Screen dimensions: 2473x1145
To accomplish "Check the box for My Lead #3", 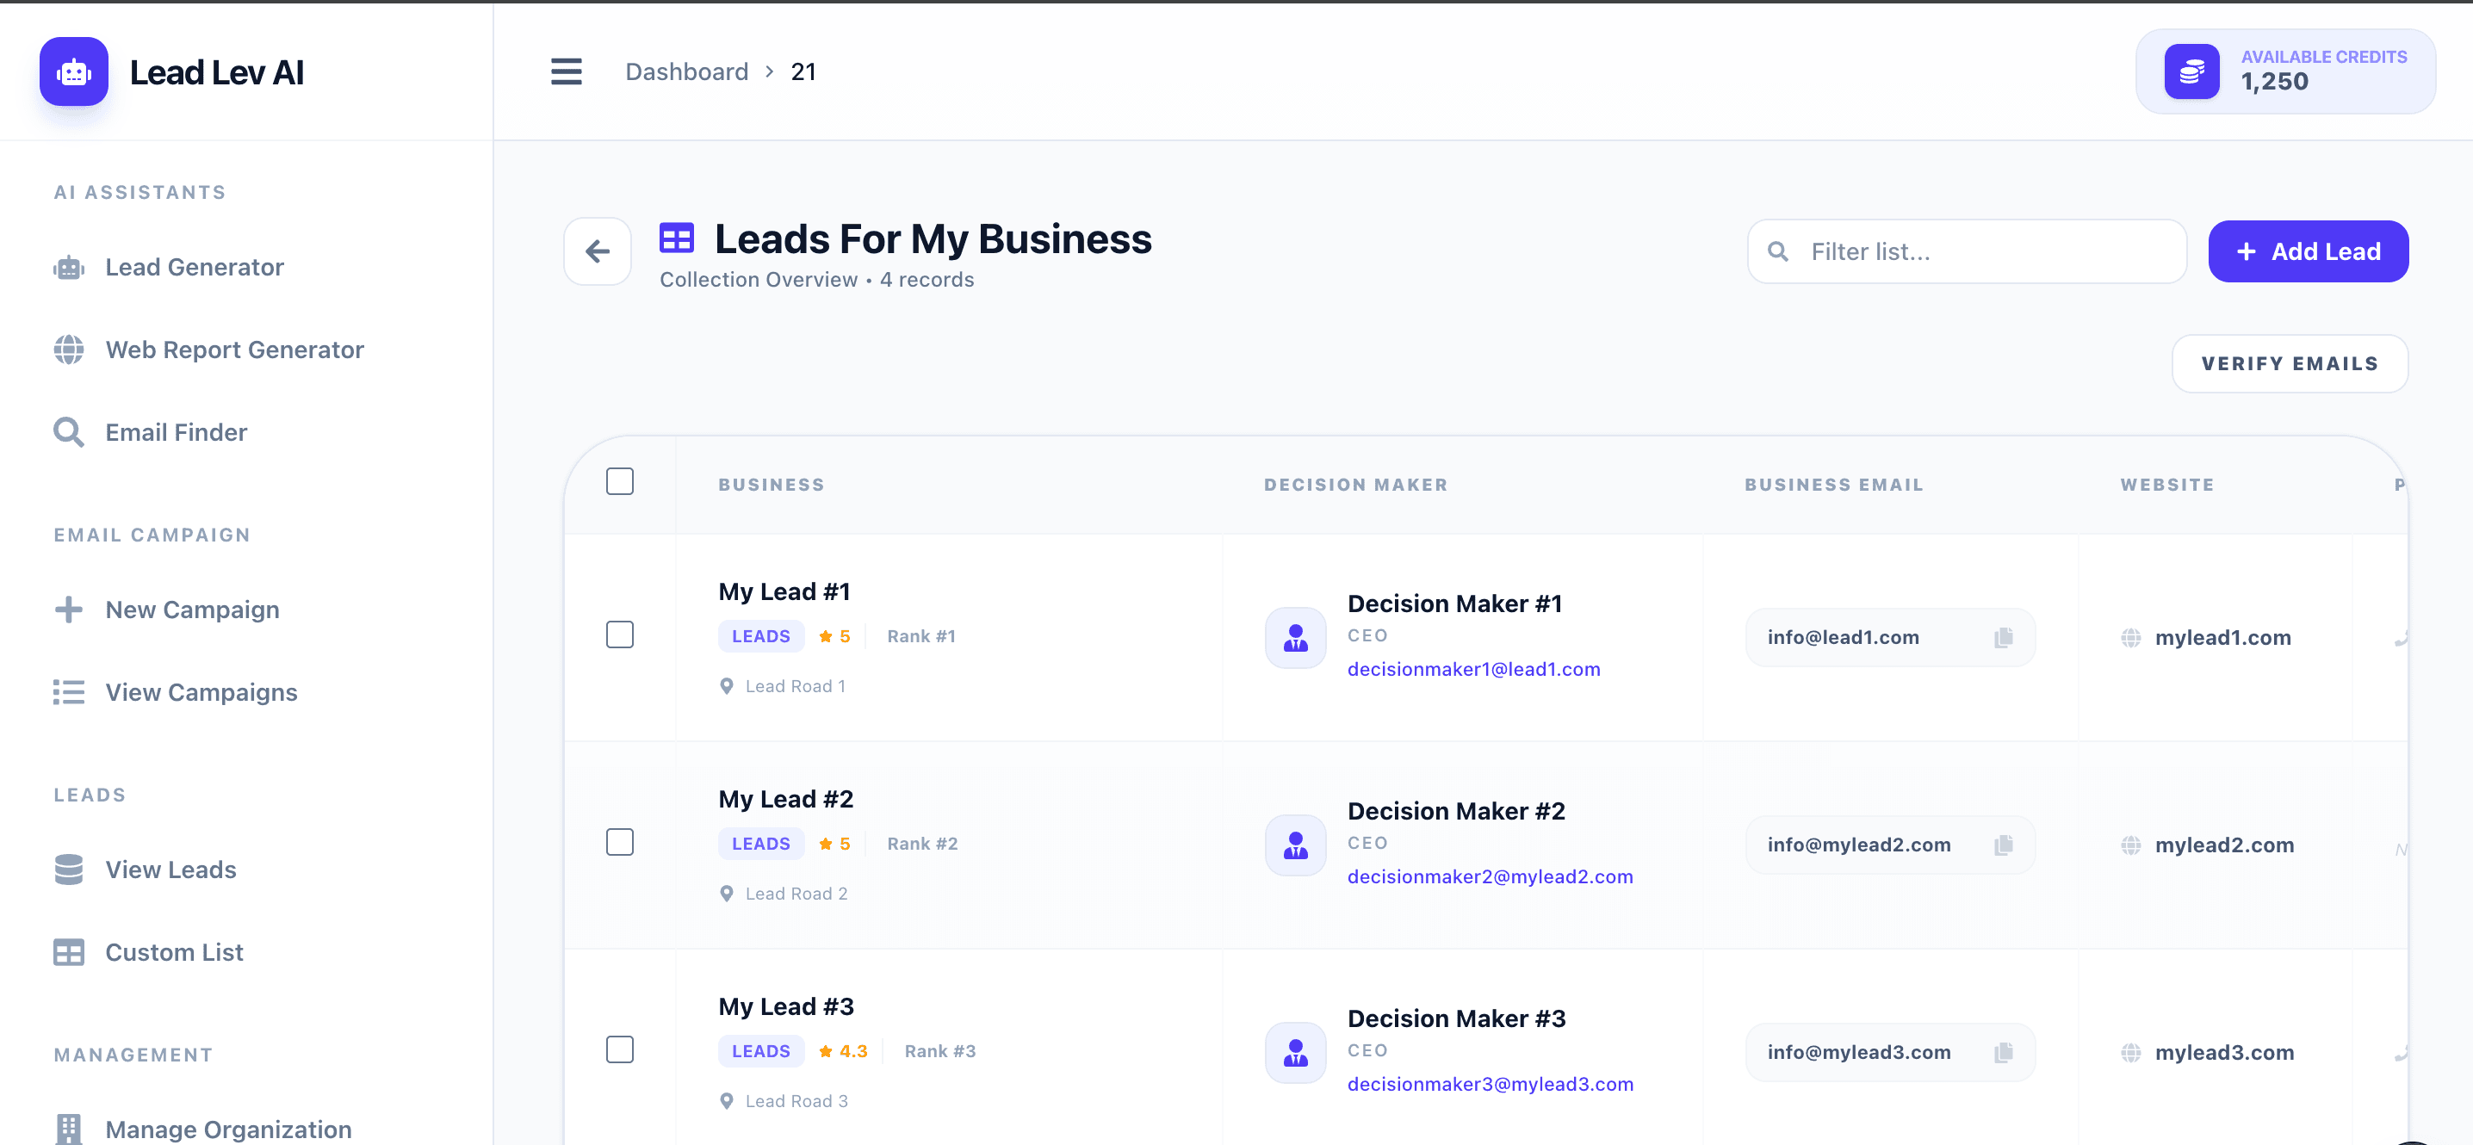I will pyautogui.click(x=620, y=1049).
